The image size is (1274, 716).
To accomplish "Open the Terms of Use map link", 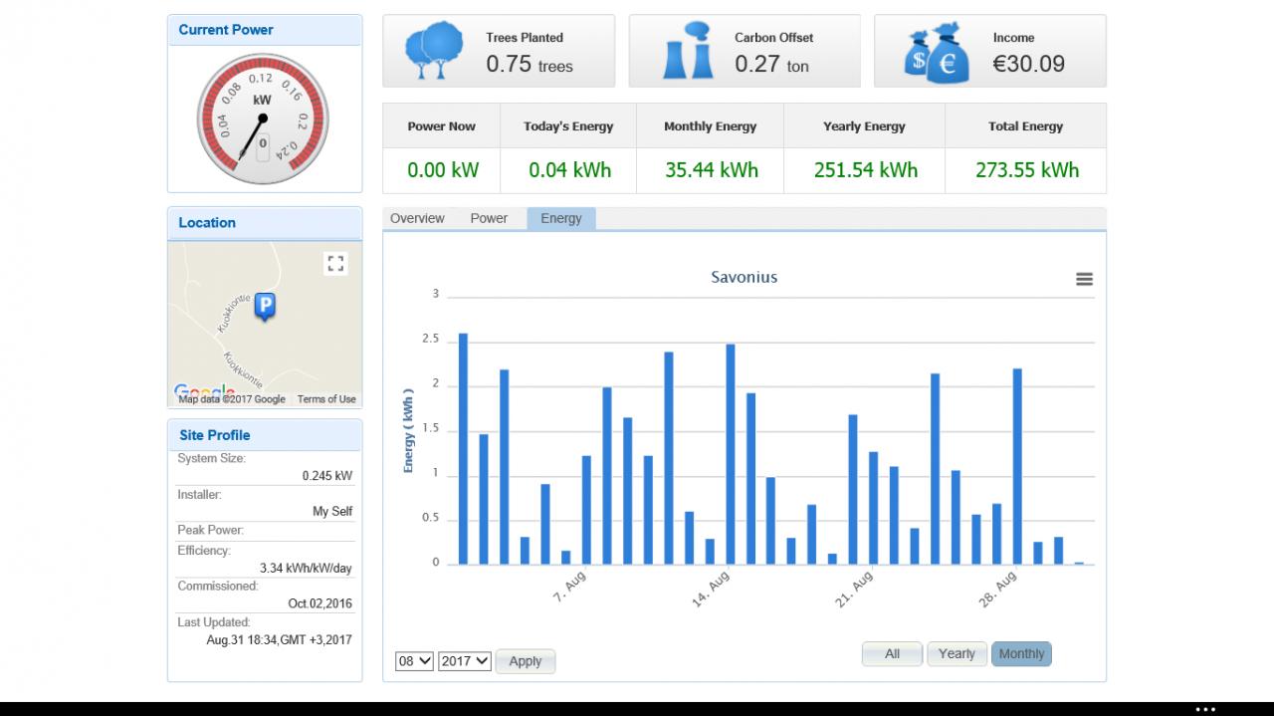I will pos(326,399).
